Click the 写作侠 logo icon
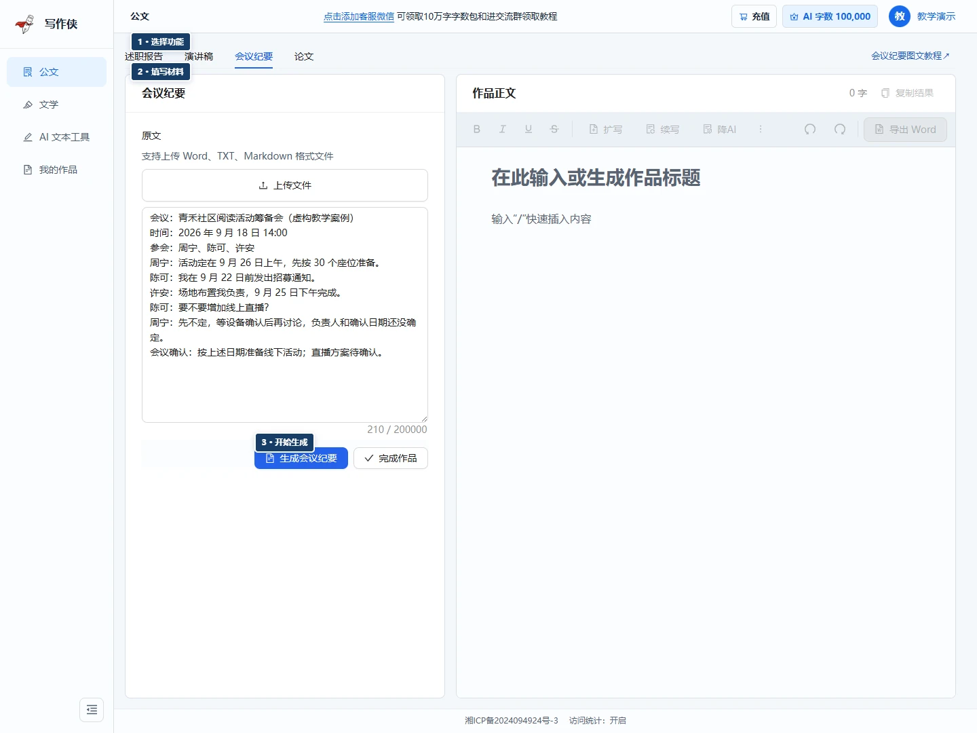 coord(25,24)
